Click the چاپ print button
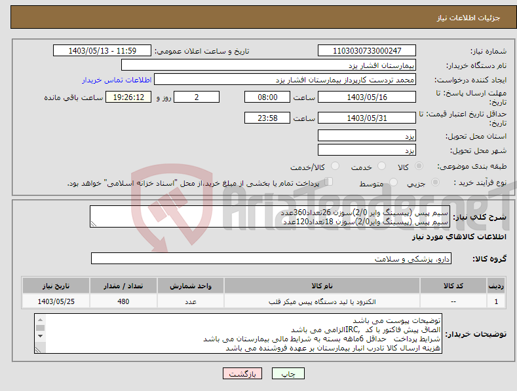This screenshot has width=517, height=391. [288, 373]
